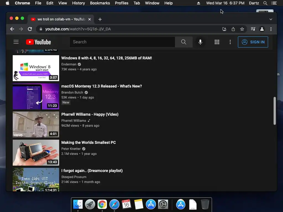Go back with browser back arrow
Screen dimensions: 283x212
coord(12,29)
